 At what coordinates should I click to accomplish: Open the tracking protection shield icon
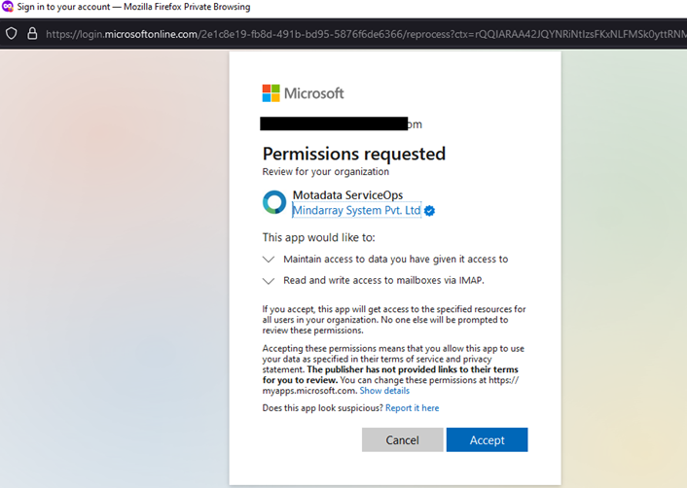pyautogui.click(x=12, y=33)
